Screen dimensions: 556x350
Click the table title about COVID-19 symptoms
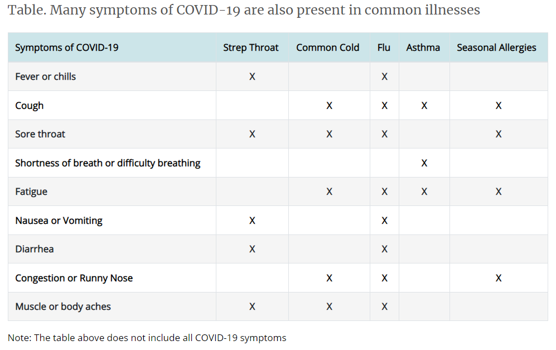(x=244, y=10)
